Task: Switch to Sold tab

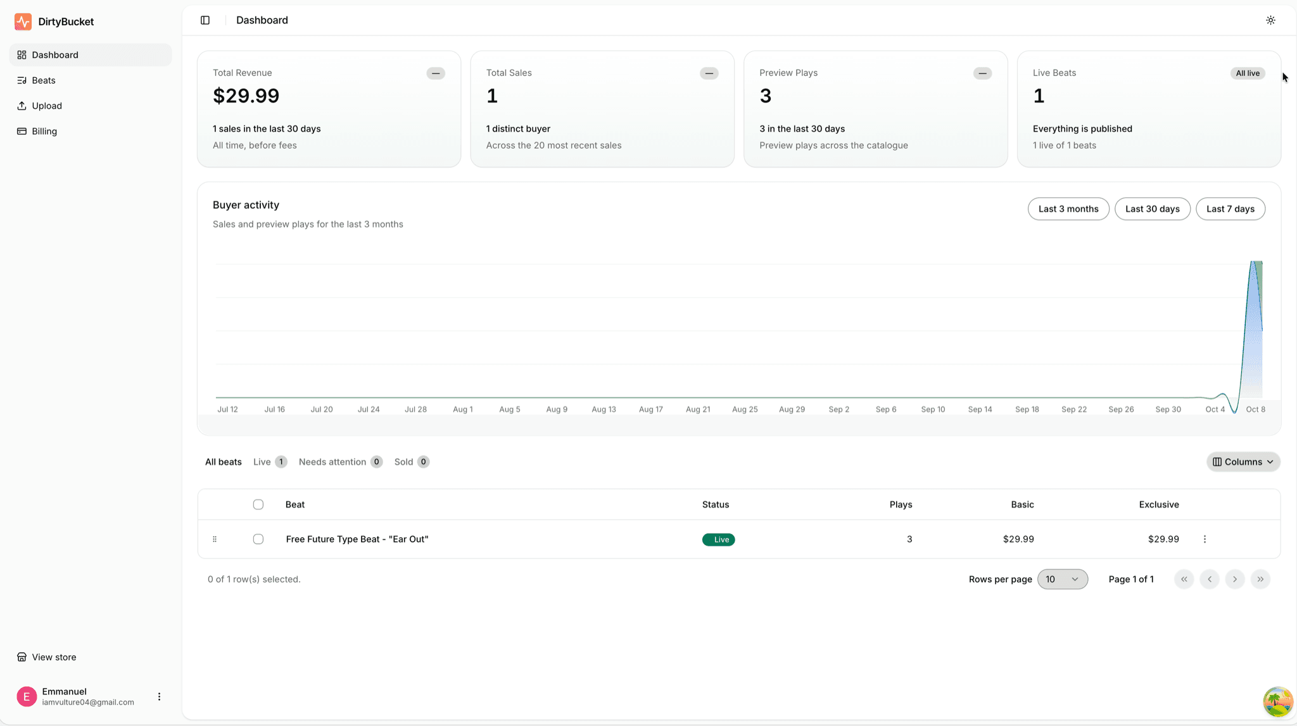Action: (412, 462)
